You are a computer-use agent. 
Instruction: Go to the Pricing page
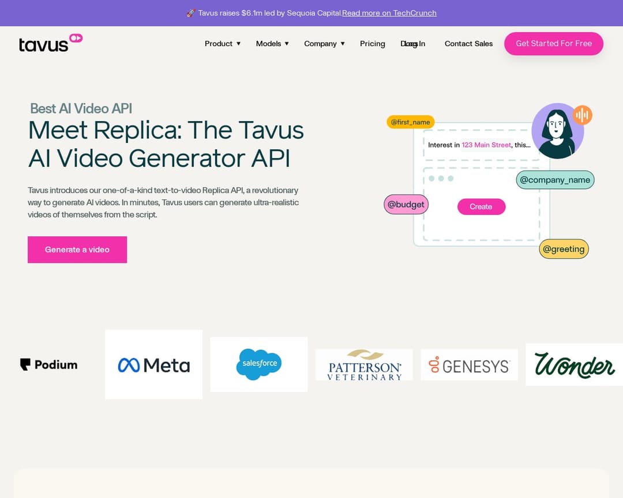372,44
